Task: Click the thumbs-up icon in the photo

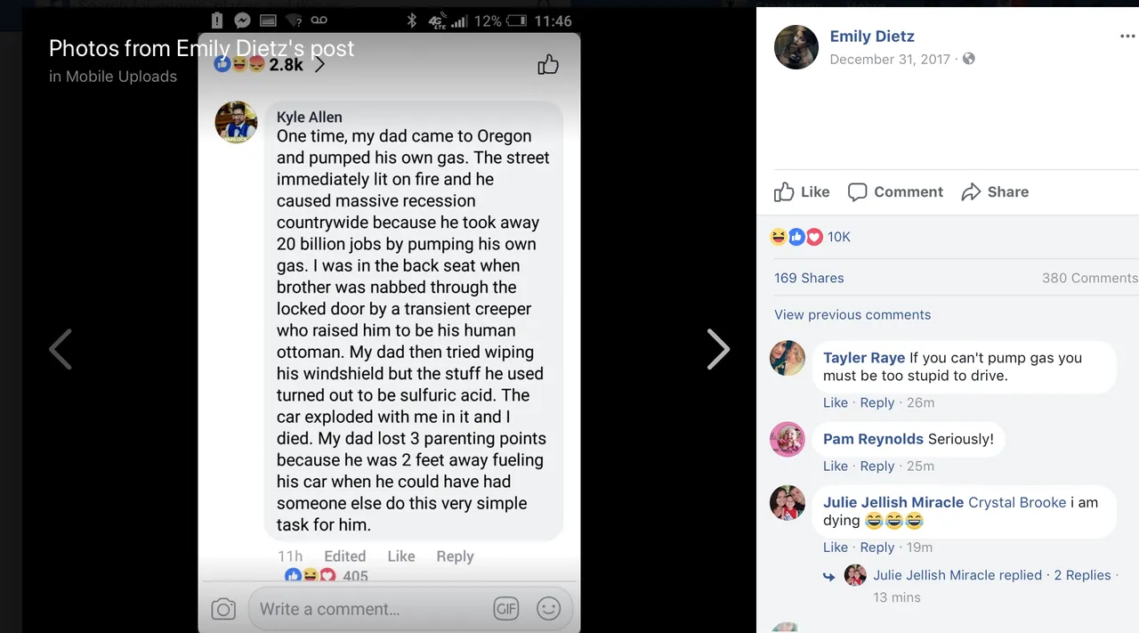Action: click(x=548, y=64)
